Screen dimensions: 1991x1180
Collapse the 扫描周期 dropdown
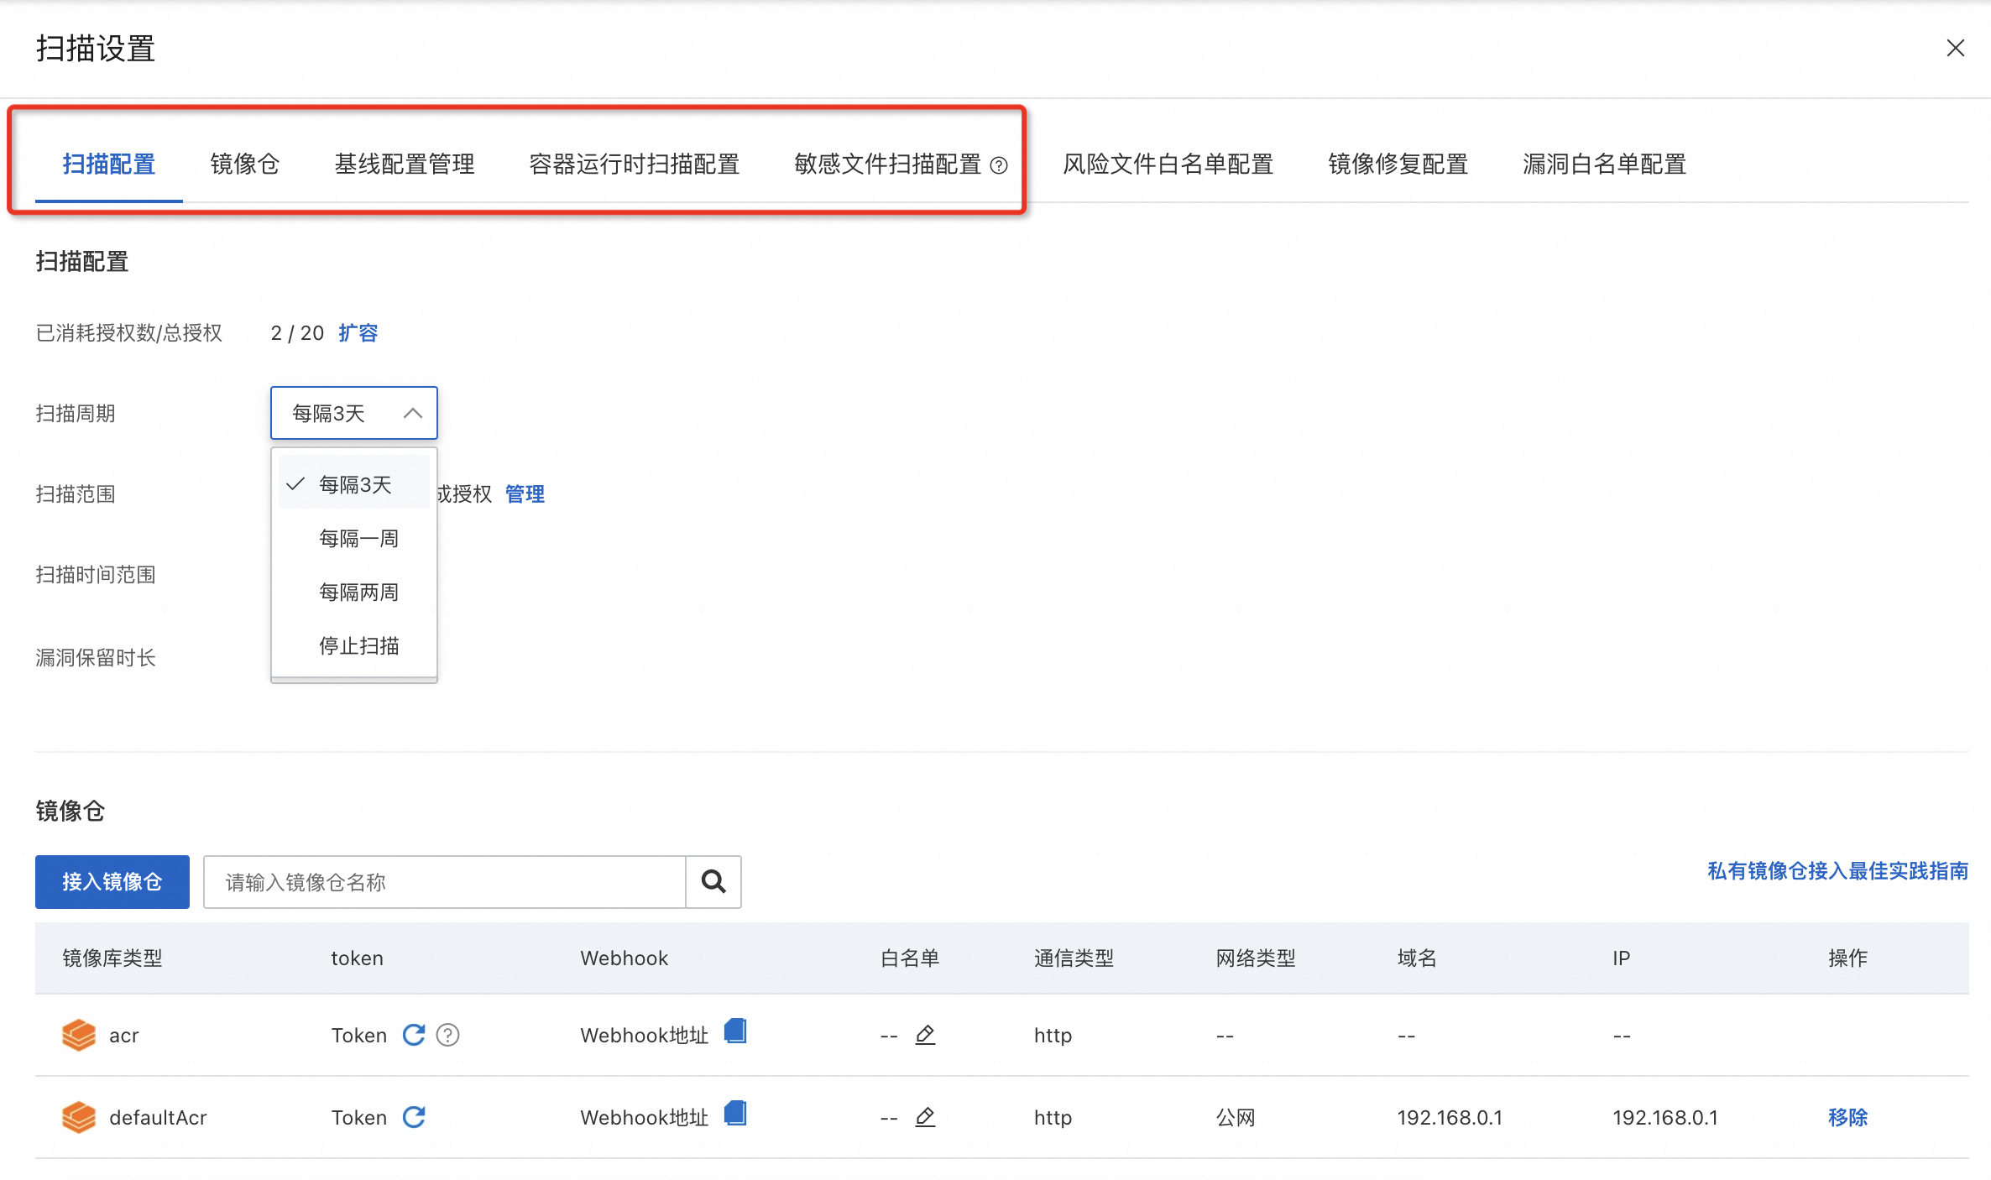tap(412, 413)
